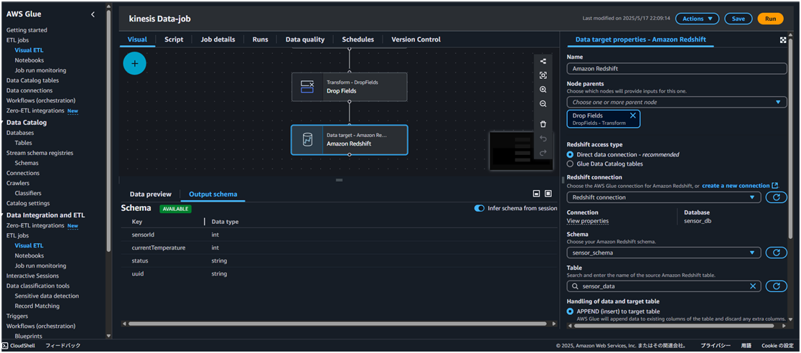The width and height of the screenshot is (801, 353).
Task: Open Job run monitoring under top ETL jobs
Action: click(40, 70)
